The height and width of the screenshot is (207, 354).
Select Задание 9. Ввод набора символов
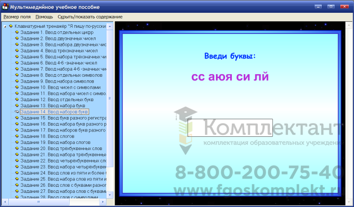[57, 81]
